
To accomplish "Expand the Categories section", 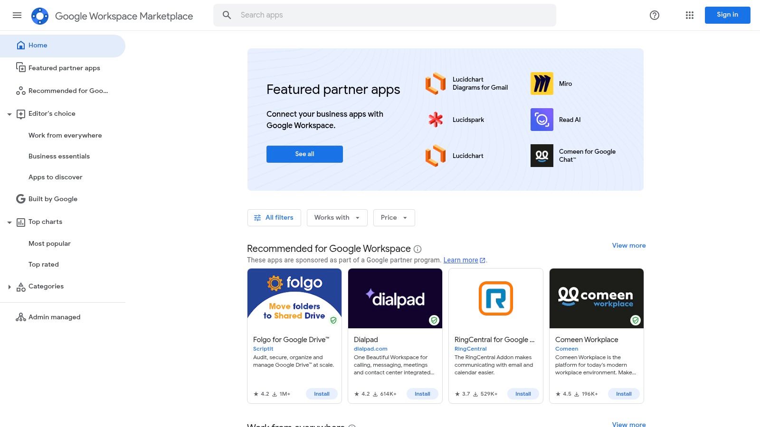I will coord(9,287).
